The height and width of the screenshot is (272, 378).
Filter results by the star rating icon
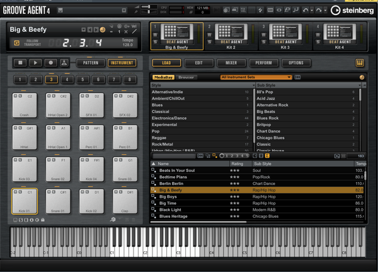coord(222,156)
